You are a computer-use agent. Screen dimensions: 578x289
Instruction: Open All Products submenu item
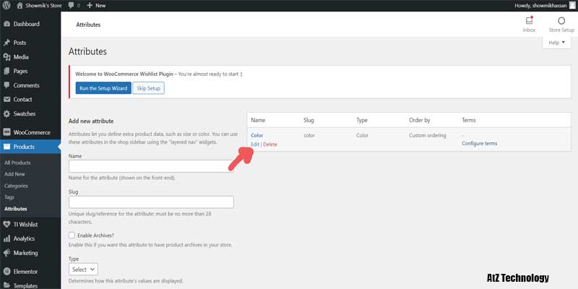(17, 163)
